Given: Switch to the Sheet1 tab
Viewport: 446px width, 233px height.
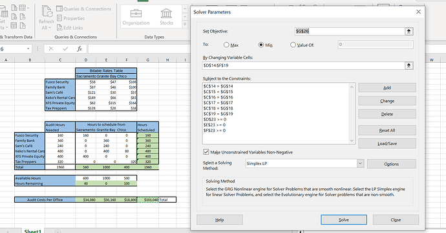Looking at the screenshot, I should tap(33, 231).
